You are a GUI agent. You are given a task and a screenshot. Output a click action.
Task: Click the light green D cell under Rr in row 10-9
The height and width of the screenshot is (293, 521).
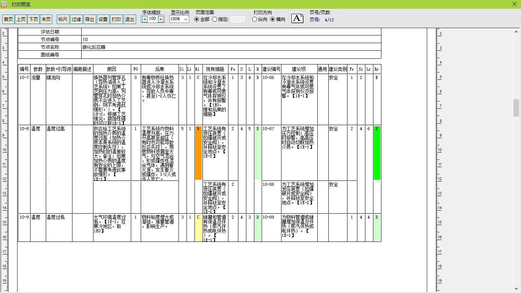[x=377, y=228]
